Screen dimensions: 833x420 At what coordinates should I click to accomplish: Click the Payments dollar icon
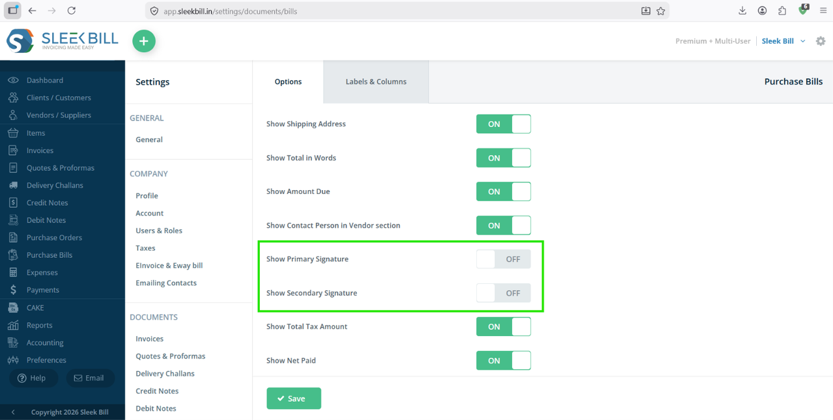(13, 290)
